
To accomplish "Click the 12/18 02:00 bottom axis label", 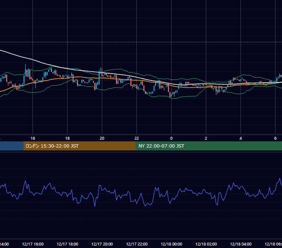I will coord(206,244).
